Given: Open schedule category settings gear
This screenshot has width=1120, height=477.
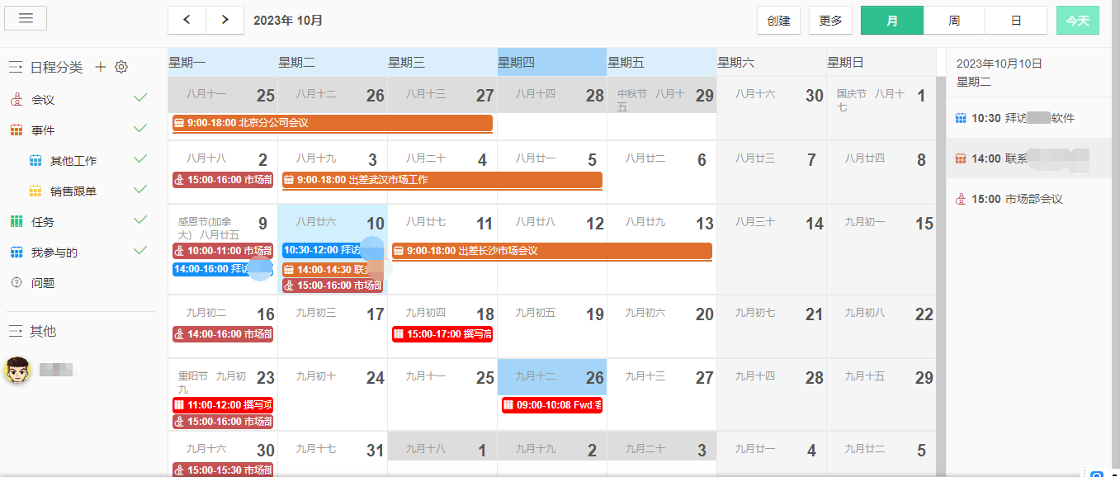Looking at the screenshot, I should coord(121,68).
